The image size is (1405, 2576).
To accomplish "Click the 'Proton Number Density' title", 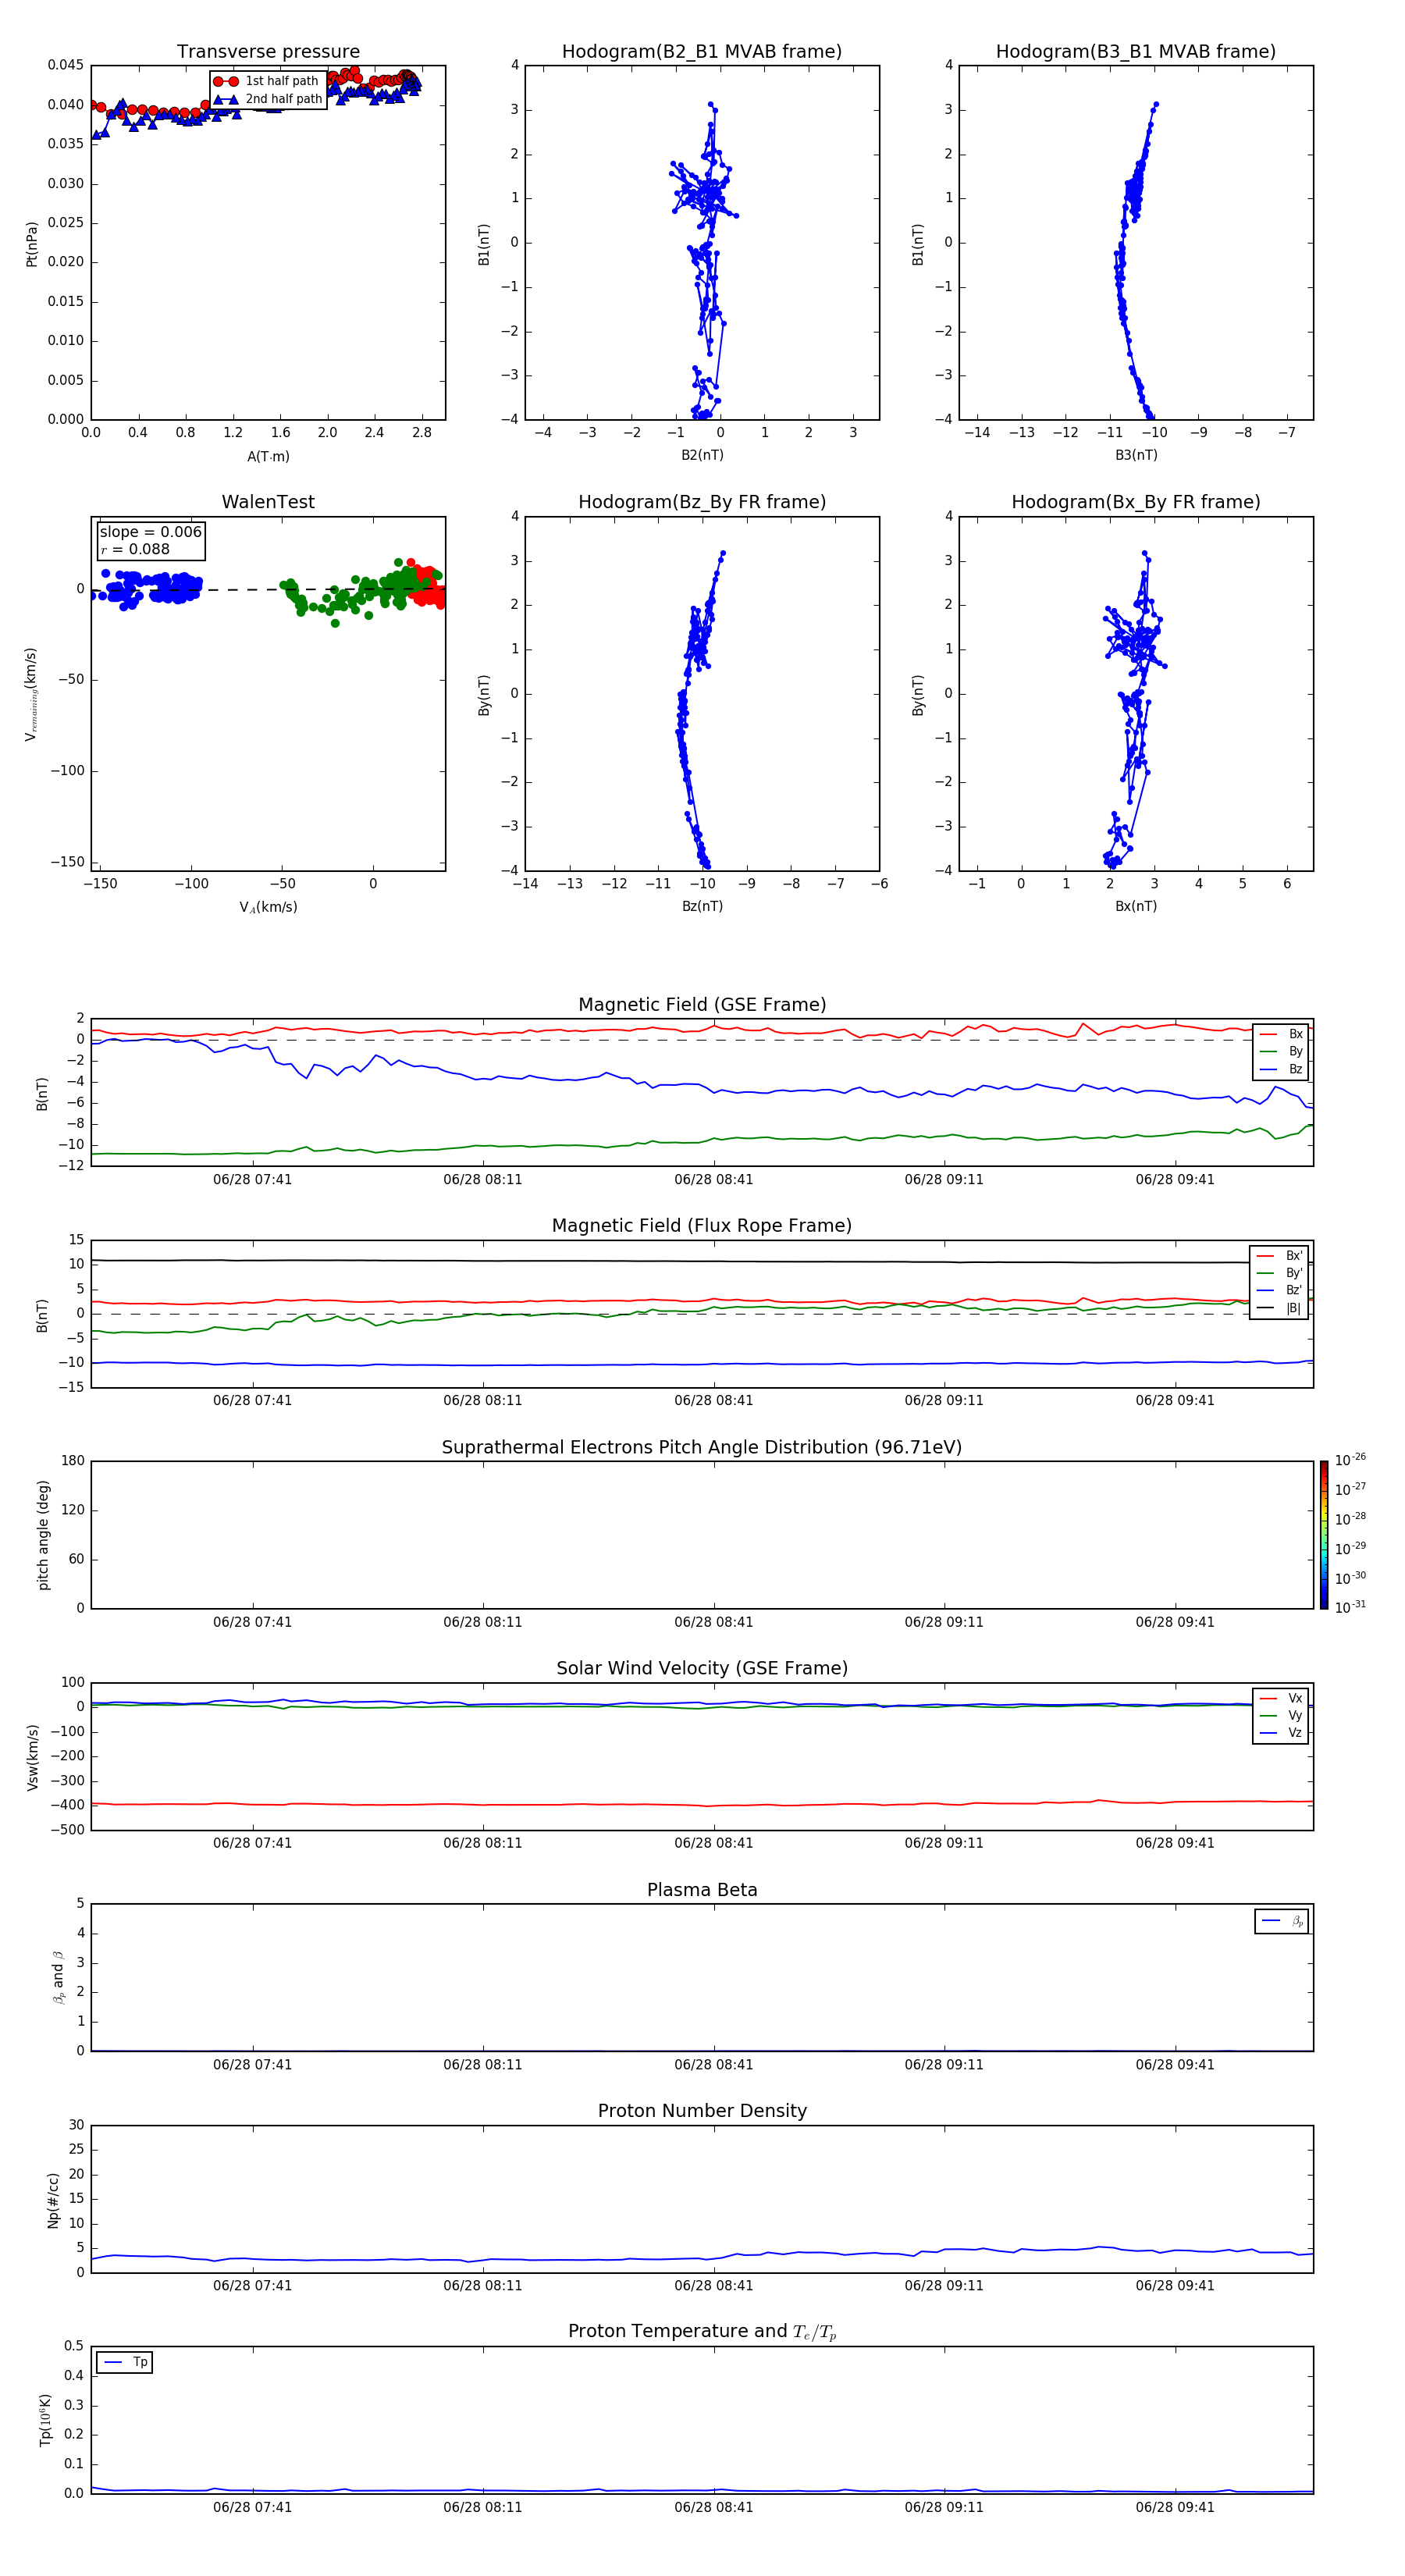I will (x=702, y=2111).
